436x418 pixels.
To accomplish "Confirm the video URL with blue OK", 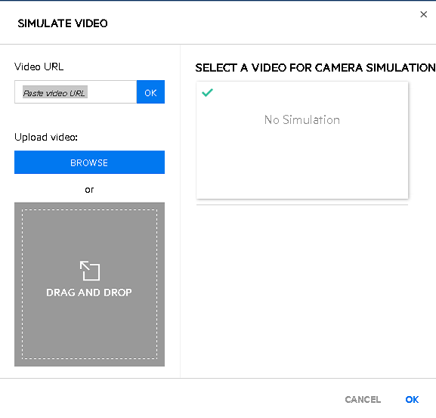I will coord(150,92).
